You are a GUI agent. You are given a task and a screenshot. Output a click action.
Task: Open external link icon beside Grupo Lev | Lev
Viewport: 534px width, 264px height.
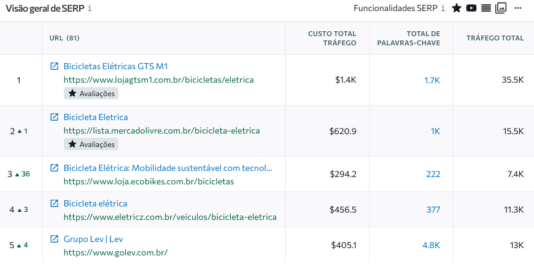tap(54, 239)
